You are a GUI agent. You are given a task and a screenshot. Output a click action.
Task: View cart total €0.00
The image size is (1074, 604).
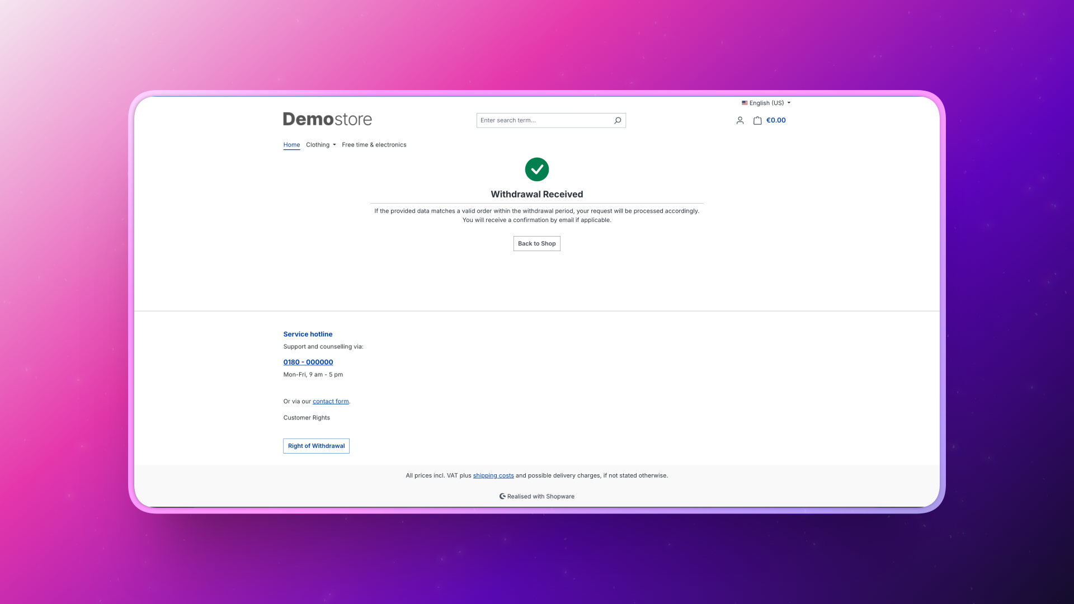click(x=776, y=120)
